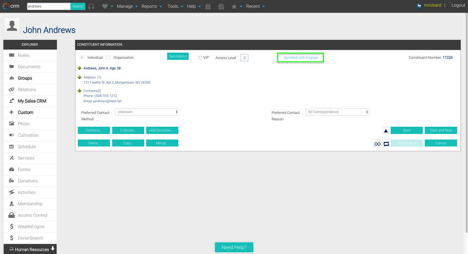Click the Cancel button
The image size is (468, 254).
[441, 143]
